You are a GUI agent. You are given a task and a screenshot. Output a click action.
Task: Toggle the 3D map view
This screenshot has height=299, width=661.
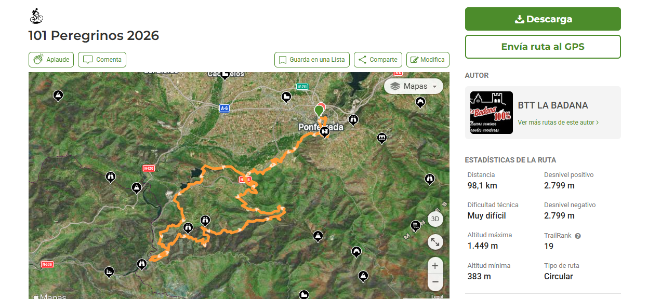[435, 219]
